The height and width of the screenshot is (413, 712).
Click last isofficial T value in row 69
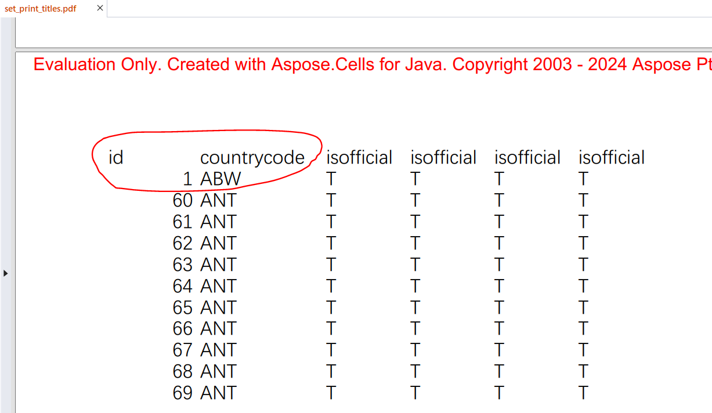tap(583, 393)
